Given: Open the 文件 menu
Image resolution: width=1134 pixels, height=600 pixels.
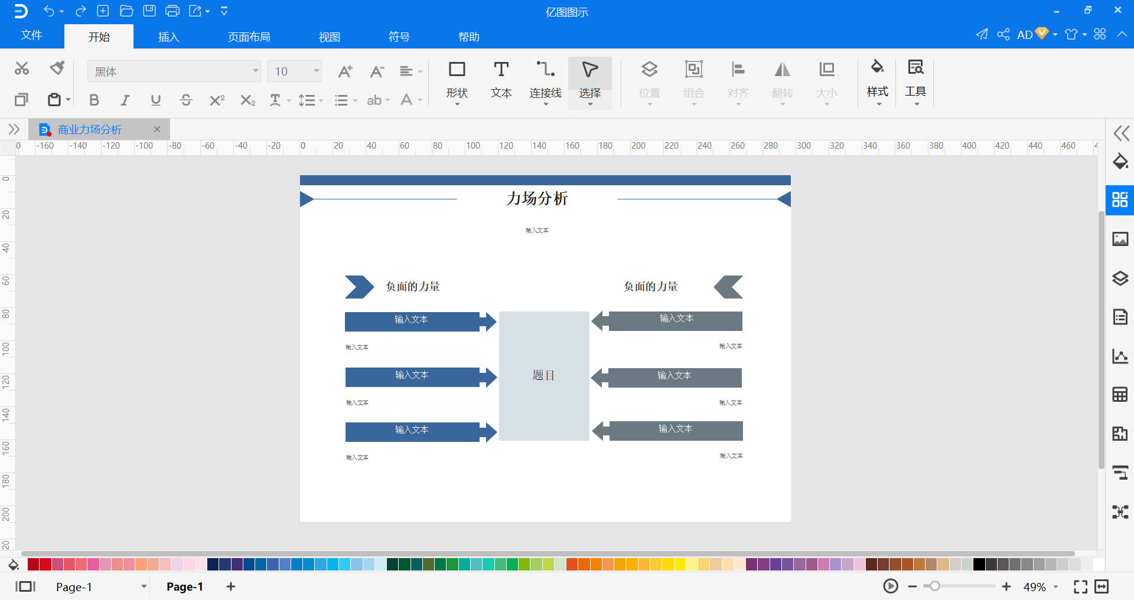Looking at the screenshot, I should (x=31, y=35).
